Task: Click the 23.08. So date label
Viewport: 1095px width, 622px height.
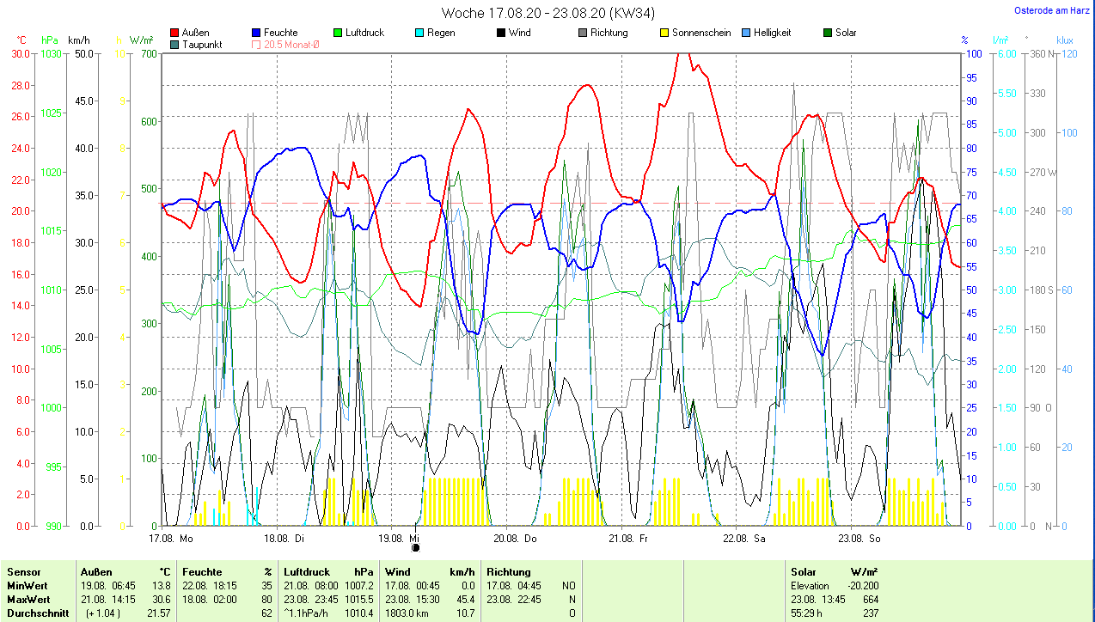Action: (861, 539)
